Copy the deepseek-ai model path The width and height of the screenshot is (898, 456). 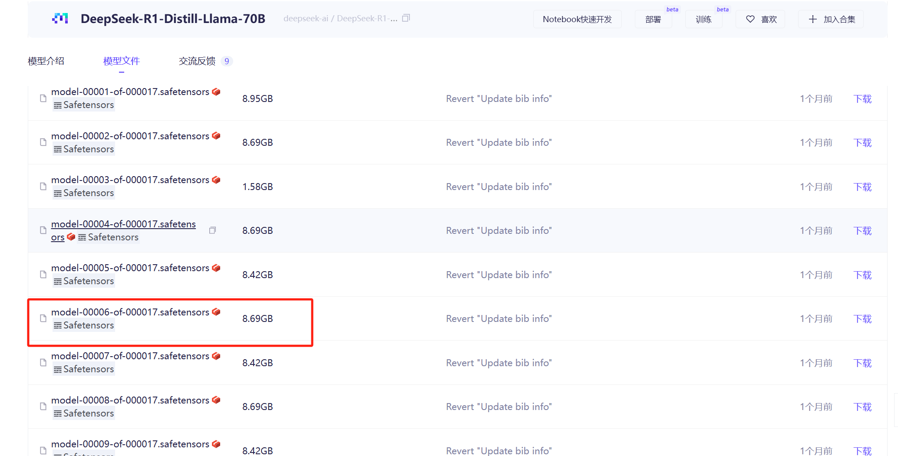click(406, 18)
